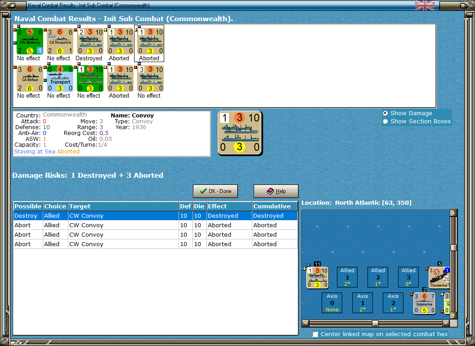
Task: Enable Center linked map on selected combat hex
Action: (315, 334)
